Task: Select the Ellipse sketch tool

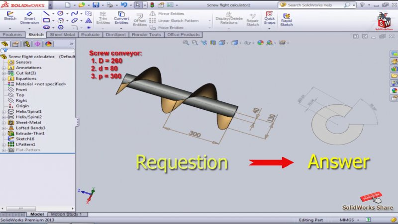Action: [x=74, y=20]
